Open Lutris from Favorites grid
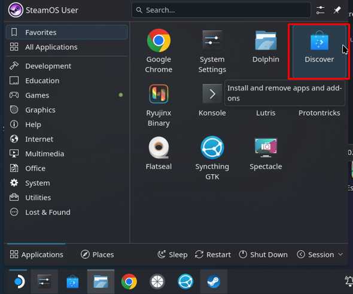This screenshot has height=294, width=353. (x=266, y=113)
